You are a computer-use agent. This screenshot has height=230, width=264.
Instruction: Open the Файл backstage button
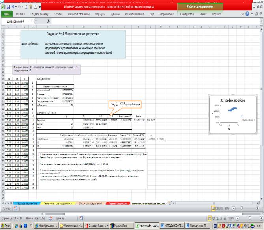7,14
